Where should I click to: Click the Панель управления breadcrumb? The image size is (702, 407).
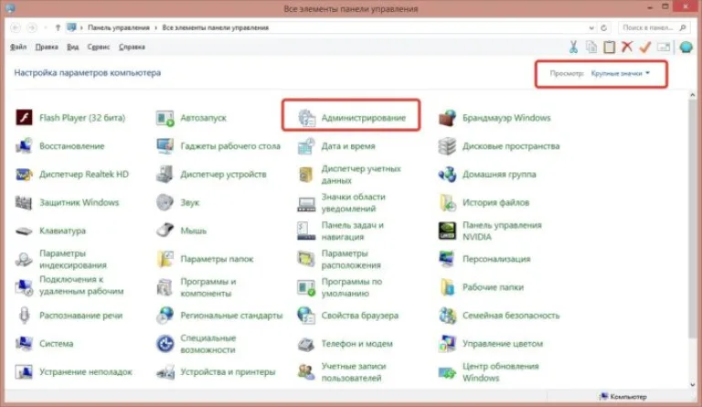[x=119, y=27]
